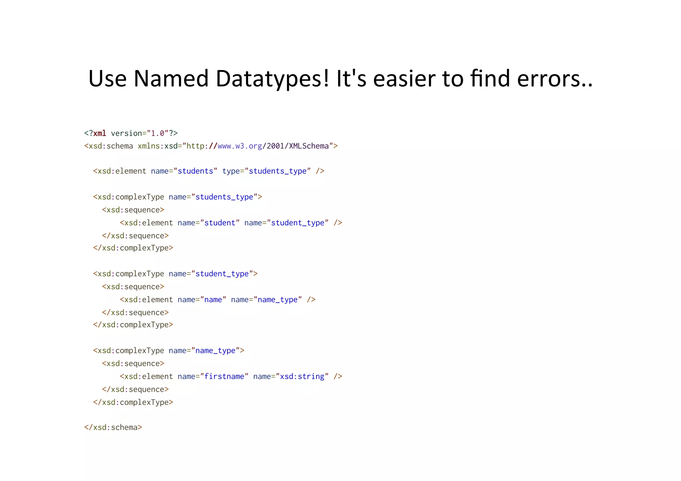Click the "name_type" value in element line
The height and width of the screenshot is (481, 681).
pos(277,300)
